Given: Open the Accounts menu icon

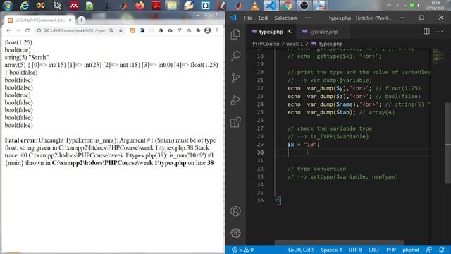Looking at the screenshot, I should [235, 211].
